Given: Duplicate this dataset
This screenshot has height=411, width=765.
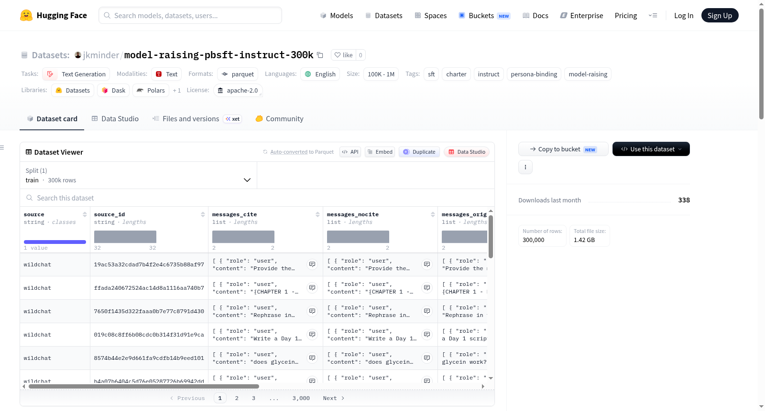Looking at the screenshot, I should [419, 152].
